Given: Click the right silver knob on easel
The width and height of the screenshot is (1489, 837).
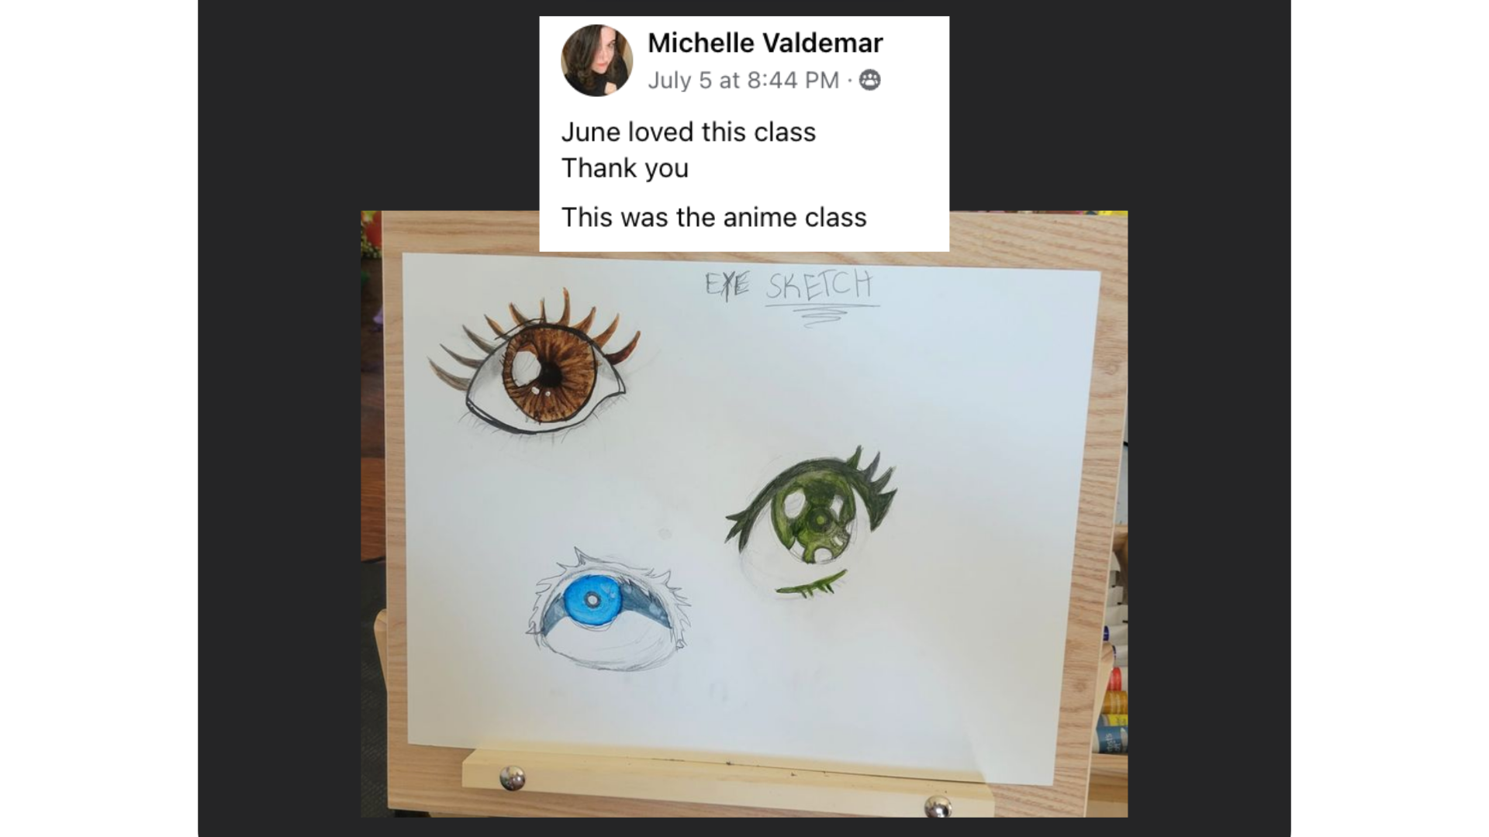Looking at the screenshot, I should tap(938, 806).
